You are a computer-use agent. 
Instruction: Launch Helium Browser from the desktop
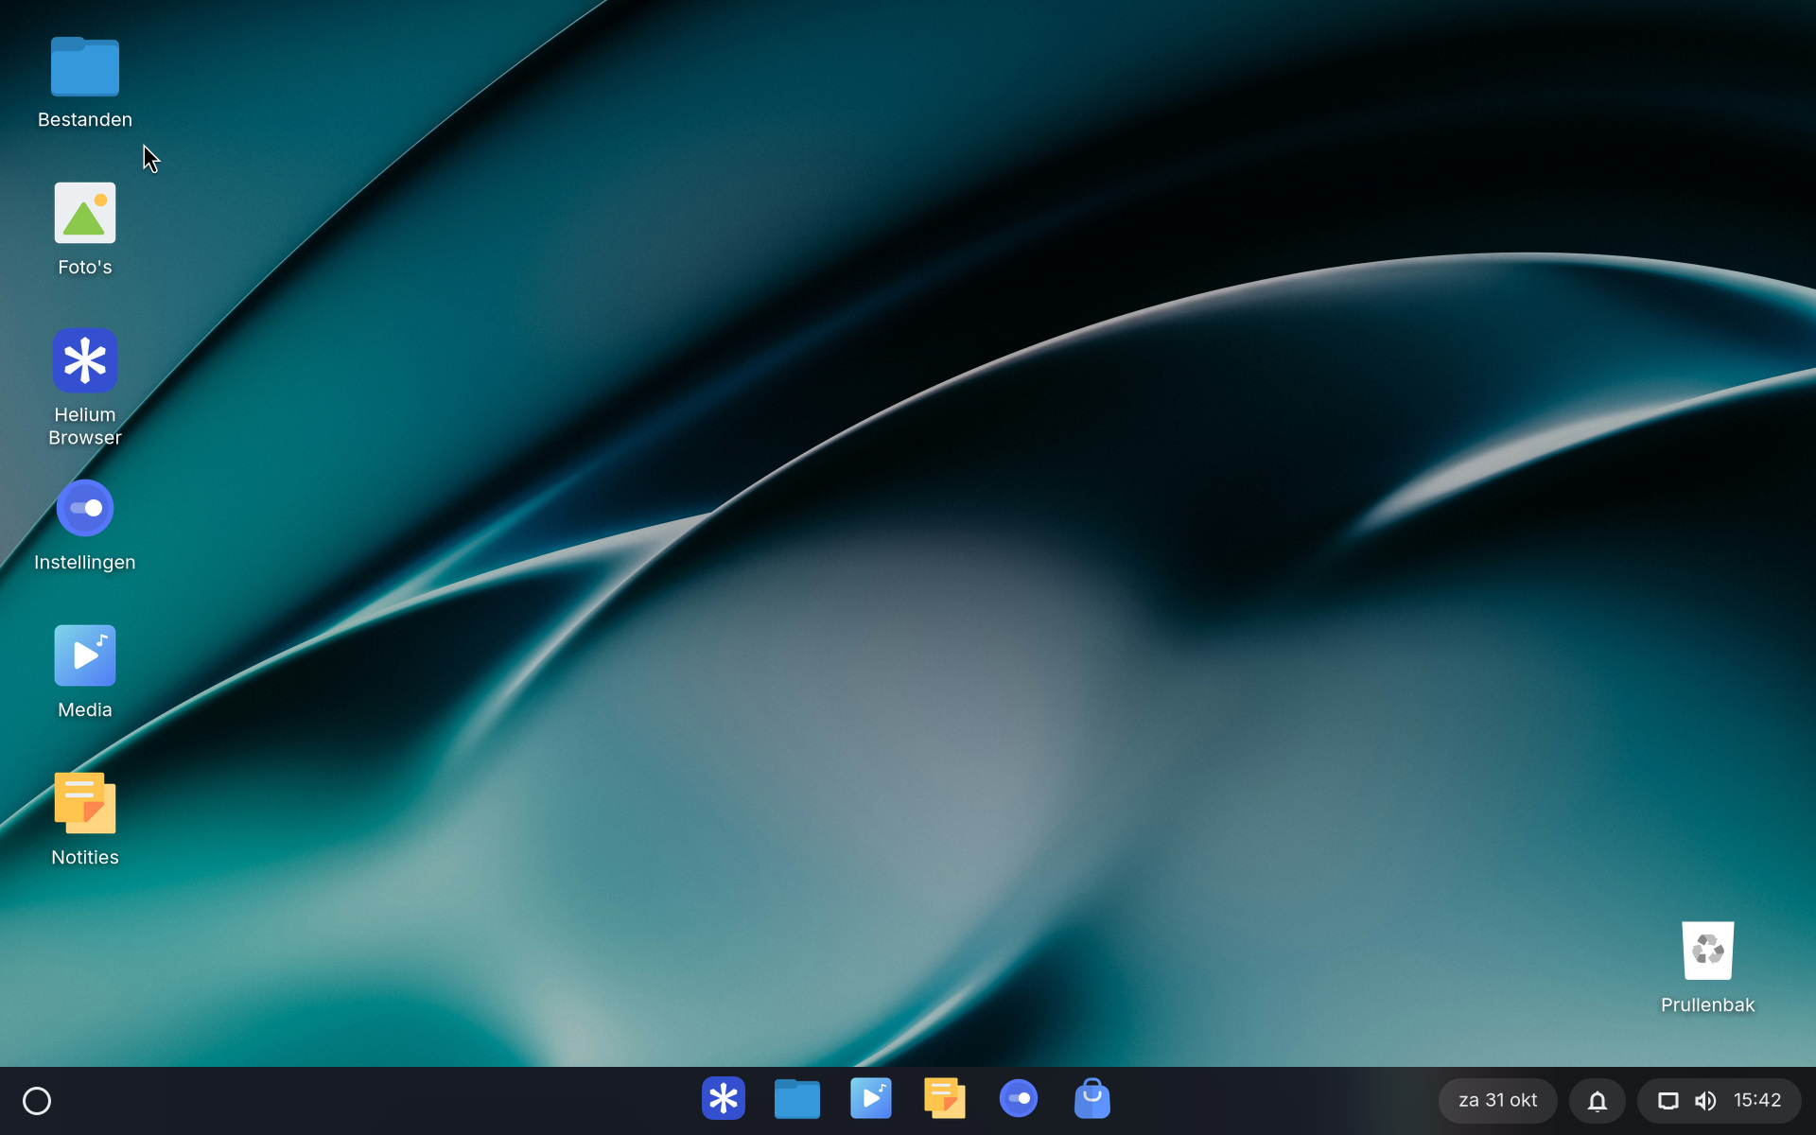click(x=85, y=360)
